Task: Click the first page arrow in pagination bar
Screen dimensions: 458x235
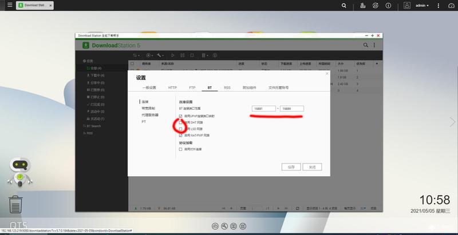Action: [223, 209]
